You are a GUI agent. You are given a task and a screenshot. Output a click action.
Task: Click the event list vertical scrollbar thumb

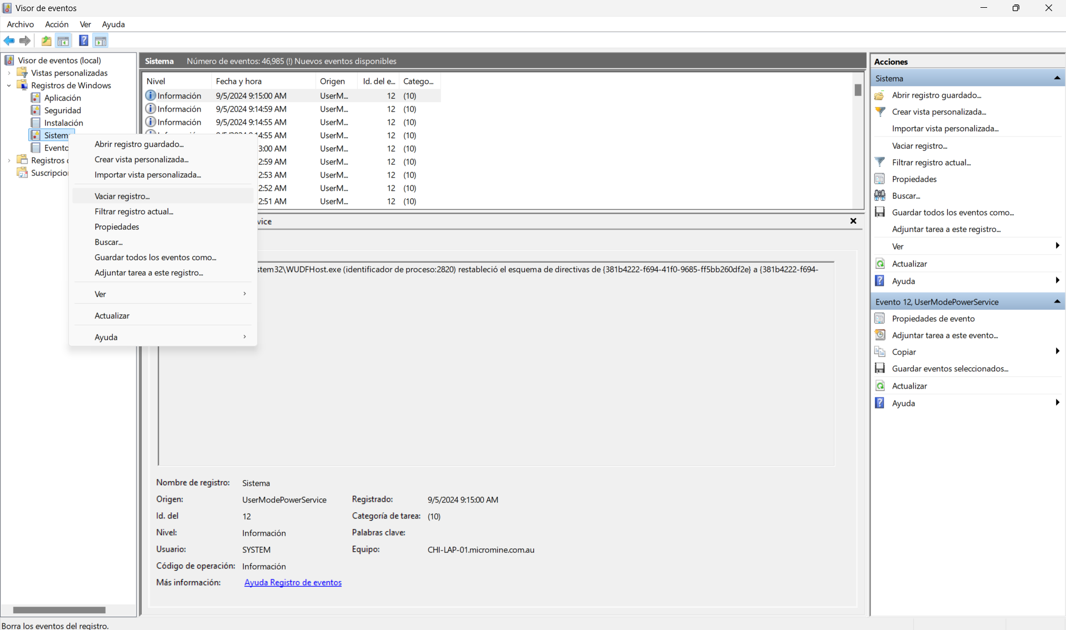858,90
